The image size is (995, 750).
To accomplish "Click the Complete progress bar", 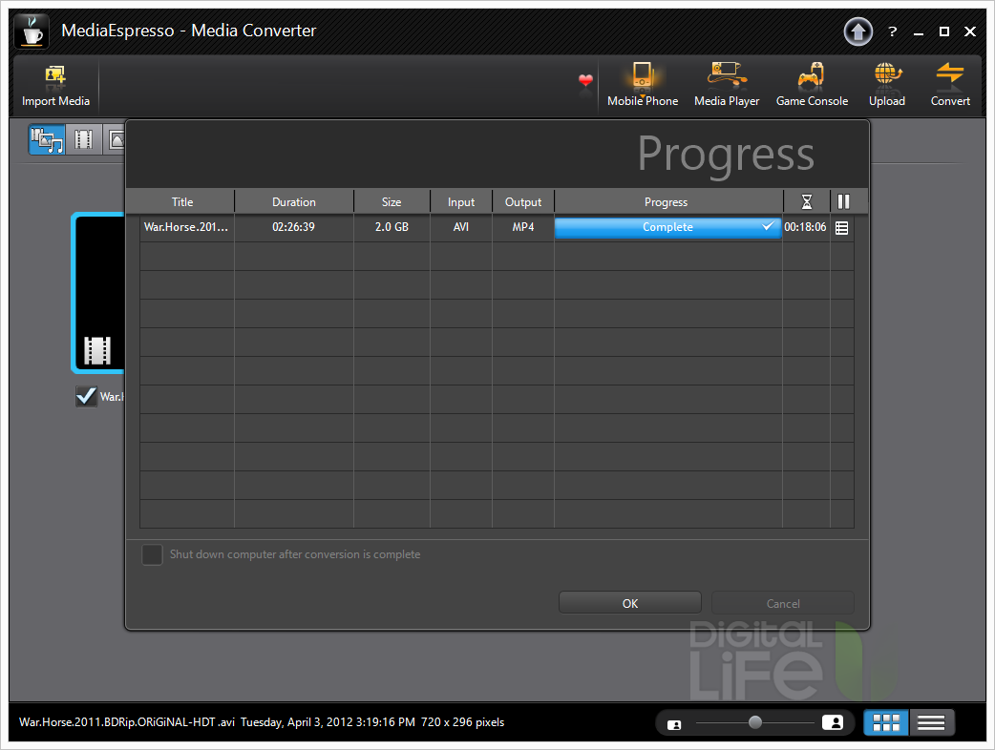I will click(x=667, y=228).
